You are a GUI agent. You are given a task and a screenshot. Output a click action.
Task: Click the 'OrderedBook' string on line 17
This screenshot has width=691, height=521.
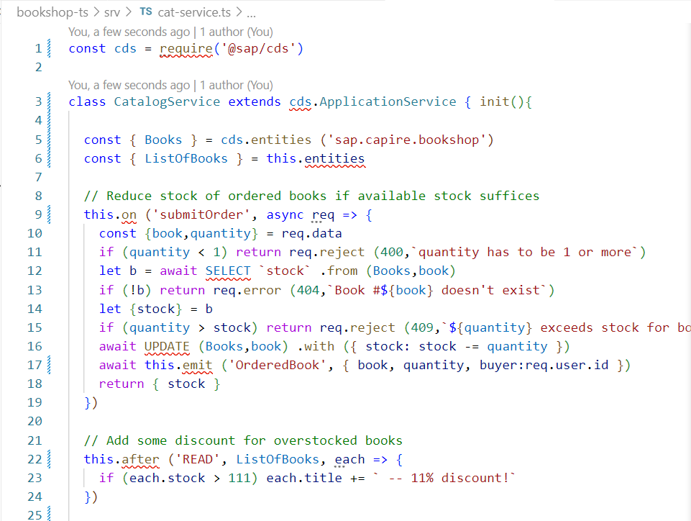[278, 365]
